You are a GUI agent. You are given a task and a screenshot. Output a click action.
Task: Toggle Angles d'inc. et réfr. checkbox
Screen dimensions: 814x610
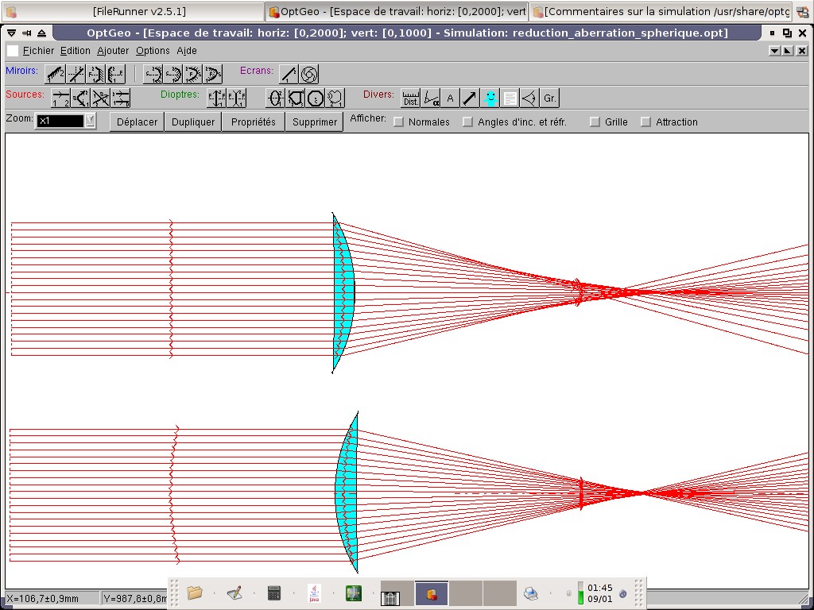(x=468, y=122)
